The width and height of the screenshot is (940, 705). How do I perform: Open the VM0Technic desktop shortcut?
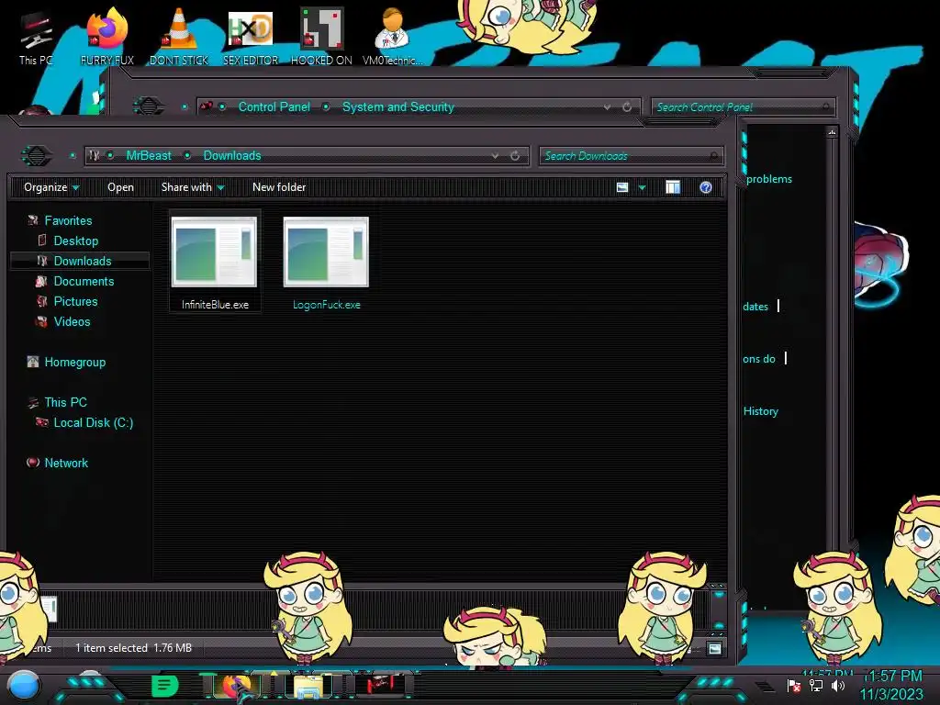coord(392,37)
